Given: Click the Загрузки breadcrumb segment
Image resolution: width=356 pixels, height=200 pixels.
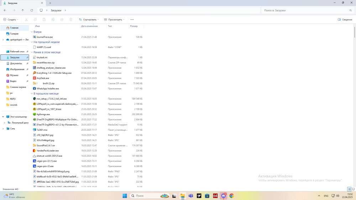Looking at the screenshot, I should point(56,10).
